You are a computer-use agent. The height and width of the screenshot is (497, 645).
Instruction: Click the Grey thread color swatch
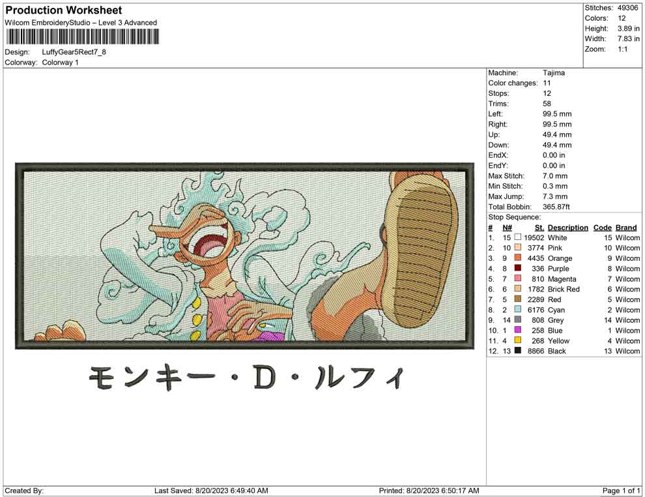click(x=517, y=320)
